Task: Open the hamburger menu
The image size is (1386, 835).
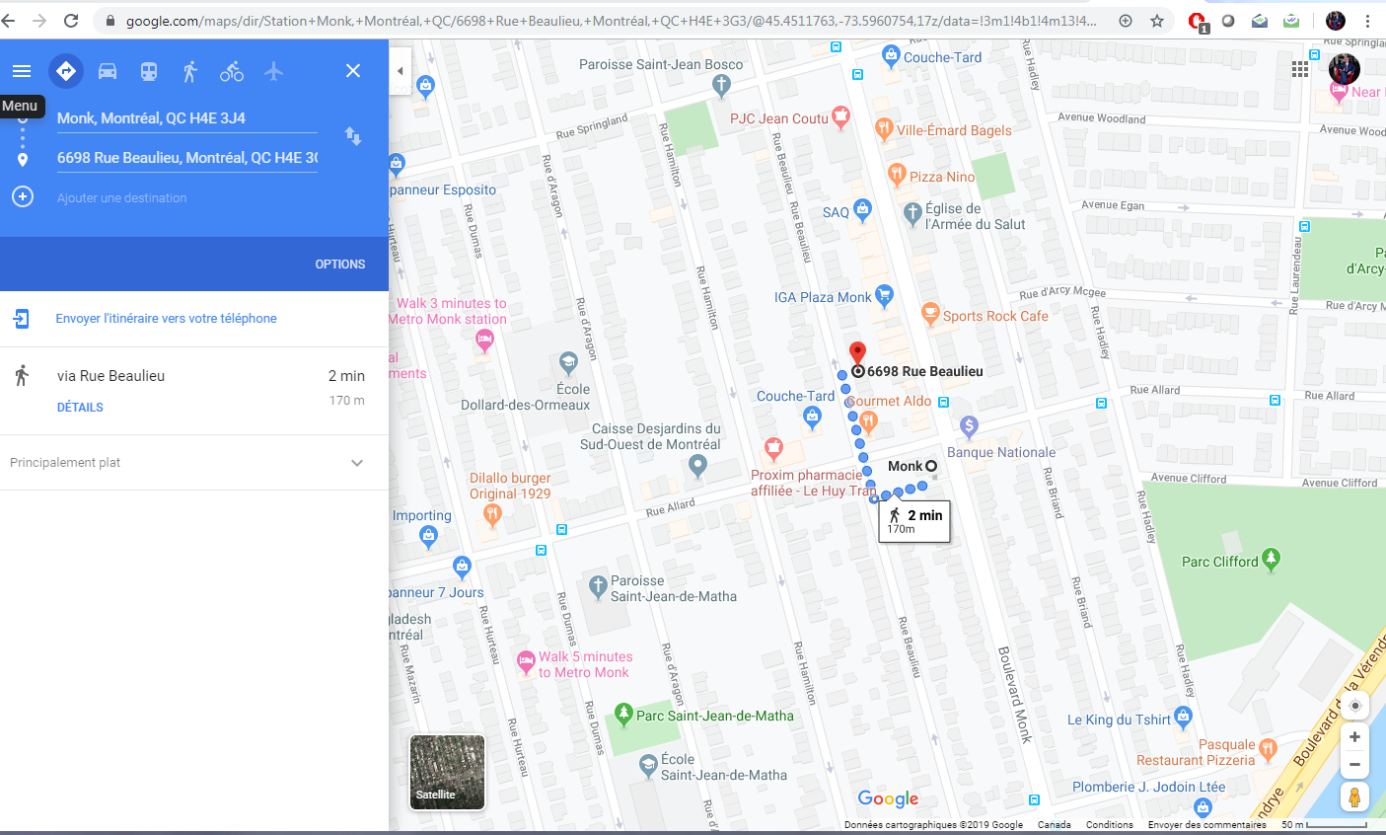Action: pyautogui.click(x=22, y=71)
